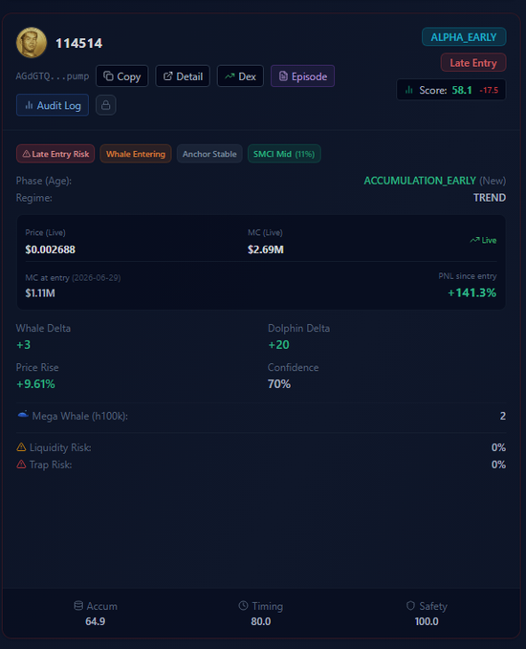Image resolution: width=526 pixels, height=649 pixels.
Task: Click the Accum database icon
Action: (x=78, y=606)
